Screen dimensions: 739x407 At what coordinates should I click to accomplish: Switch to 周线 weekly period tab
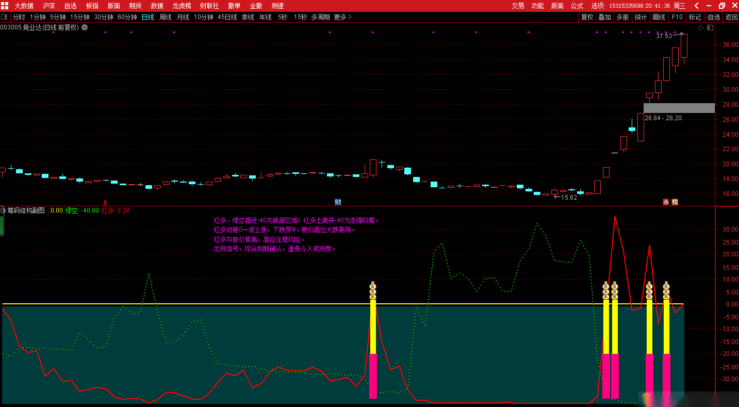click(166, 17)
